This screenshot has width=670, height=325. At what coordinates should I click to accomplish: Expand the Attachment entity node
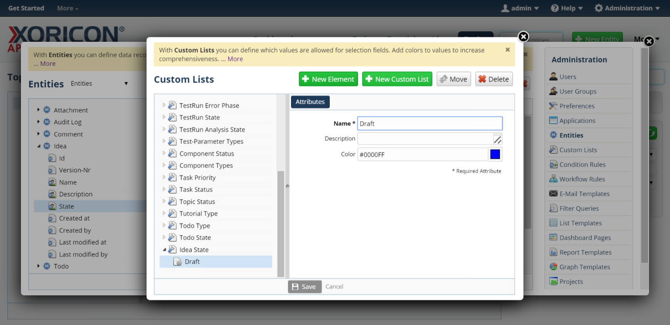(x=38, y=110)
